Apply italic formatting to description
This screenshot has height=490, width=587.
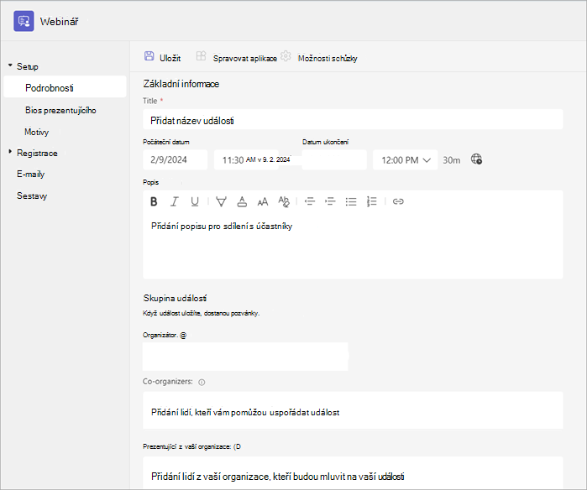point(175,201)
